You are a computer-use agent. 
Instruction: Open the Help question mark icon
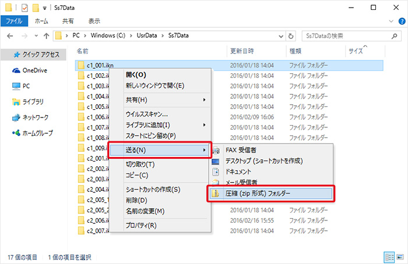coord(402,22)
